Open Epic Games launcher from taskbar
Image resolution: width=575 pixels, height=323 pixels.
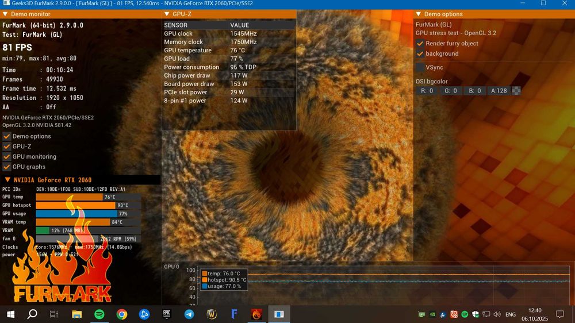(167, 314)
